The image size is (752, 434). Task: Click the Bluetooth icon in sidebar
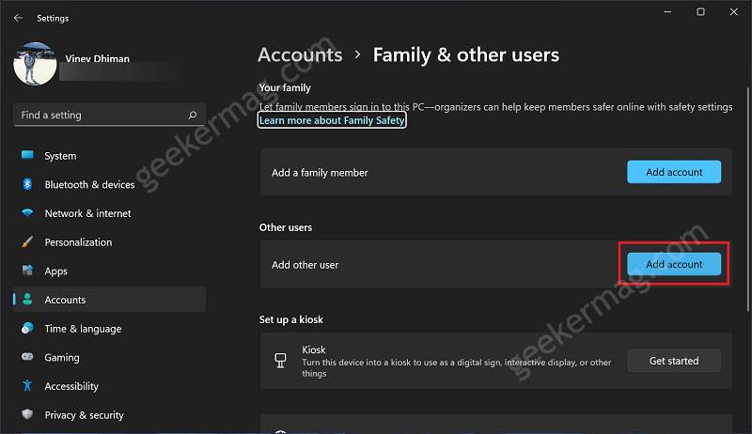click(x=27, y=184)
